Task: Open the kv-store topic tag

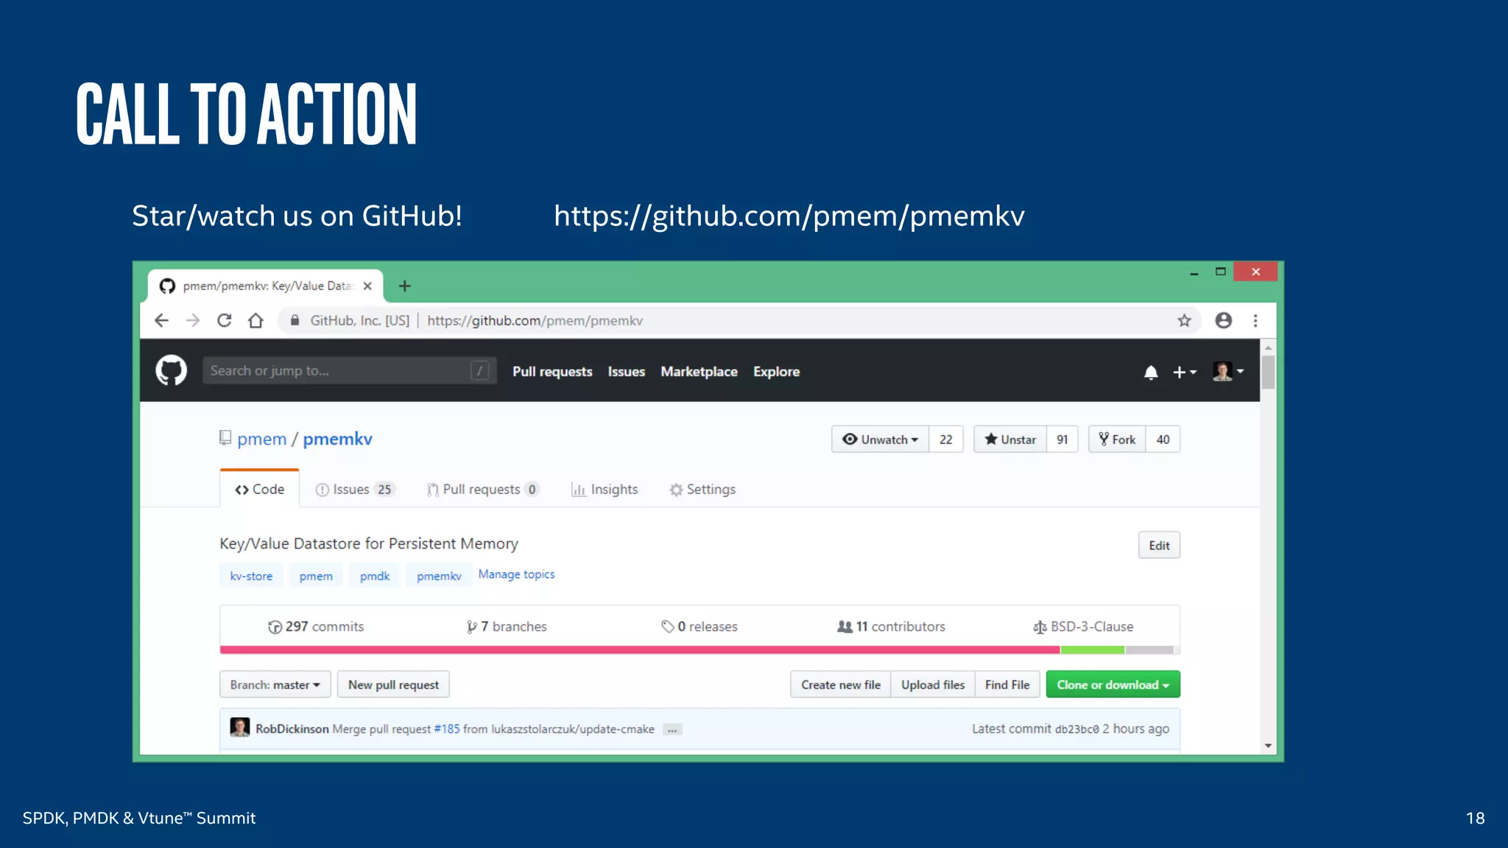Action: tap(251, 576)
